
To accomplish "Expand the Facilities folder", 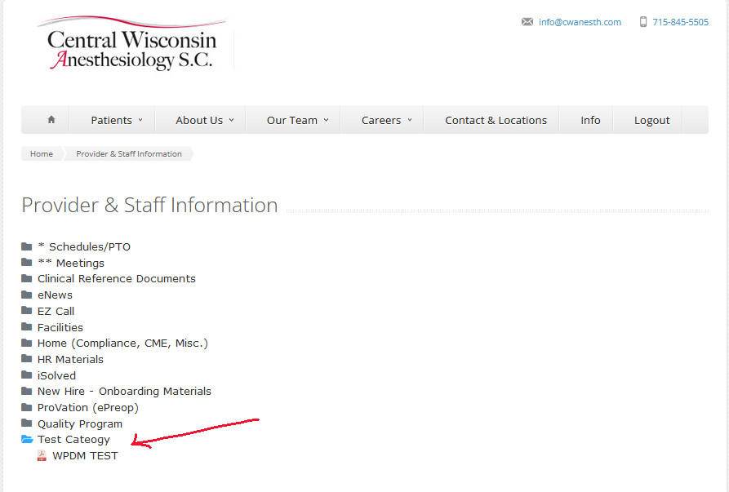I will [60, 327].
